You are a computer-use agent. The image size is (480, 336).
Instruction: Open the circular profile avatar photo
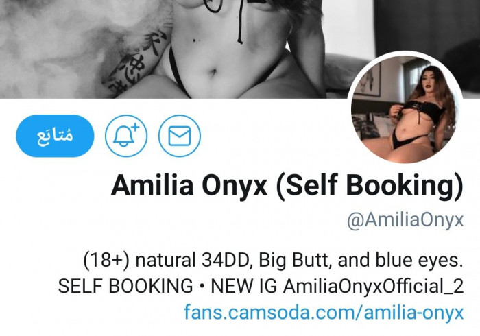405,108
